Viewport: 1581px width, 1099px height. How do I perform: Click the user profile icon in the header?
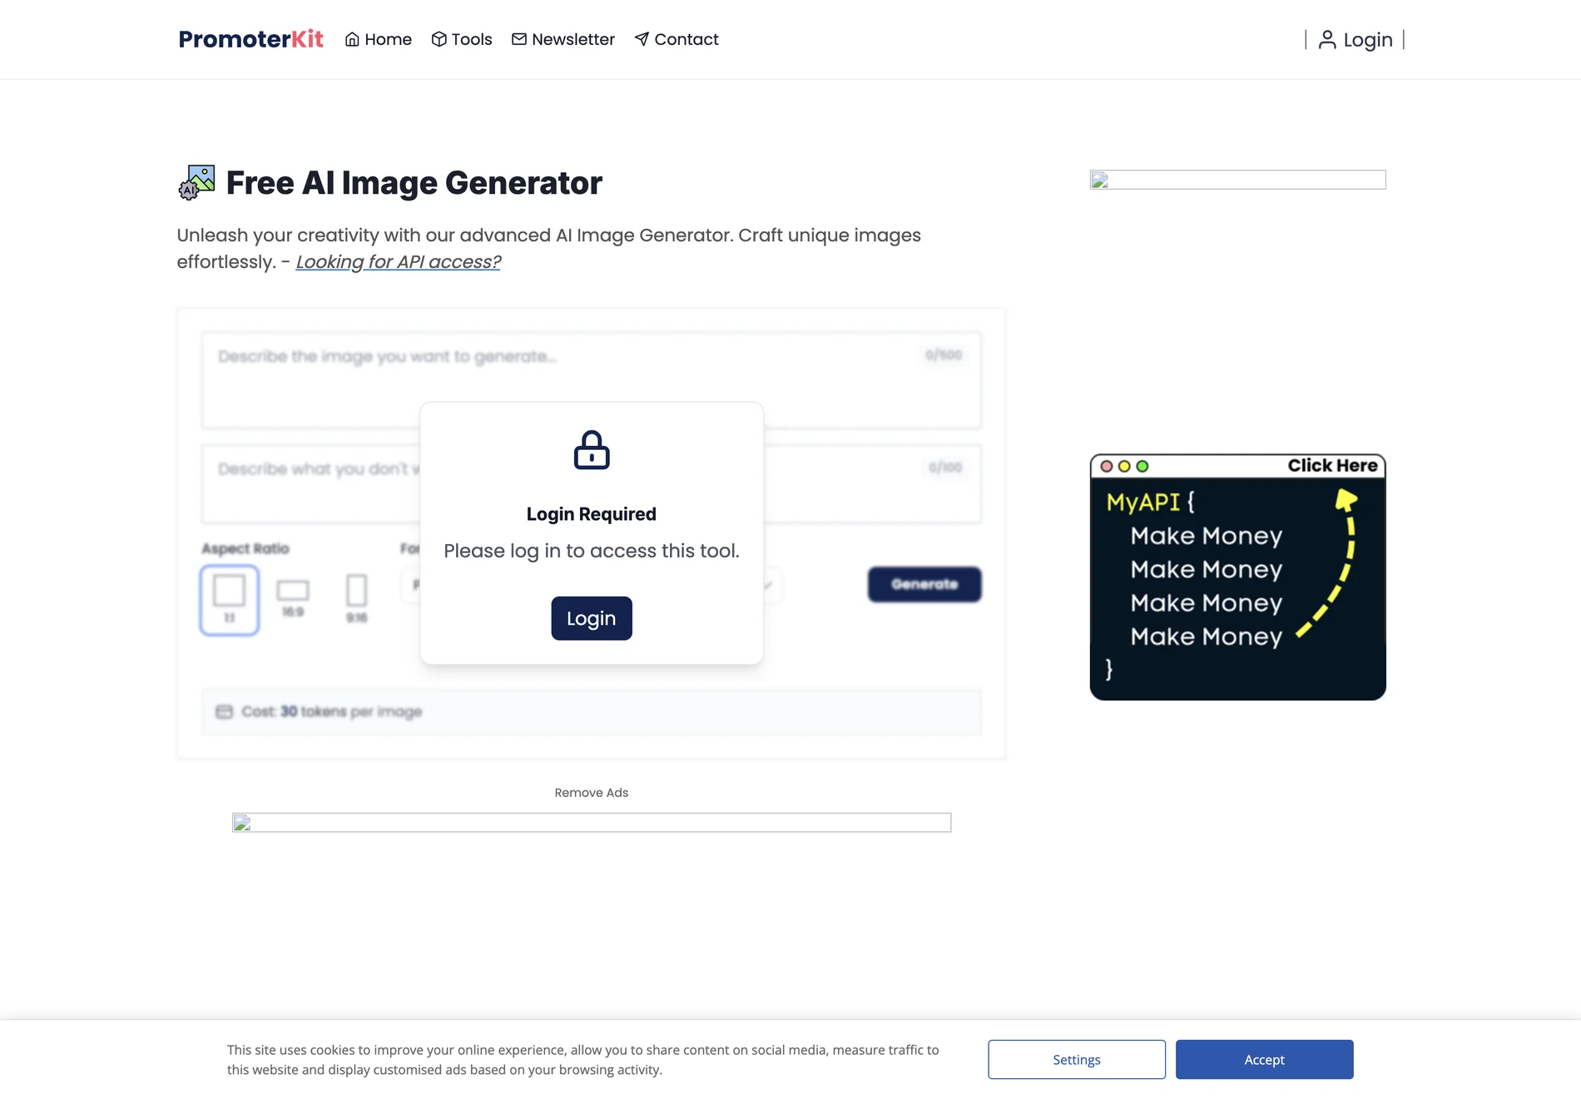[x=1327, y=40]
